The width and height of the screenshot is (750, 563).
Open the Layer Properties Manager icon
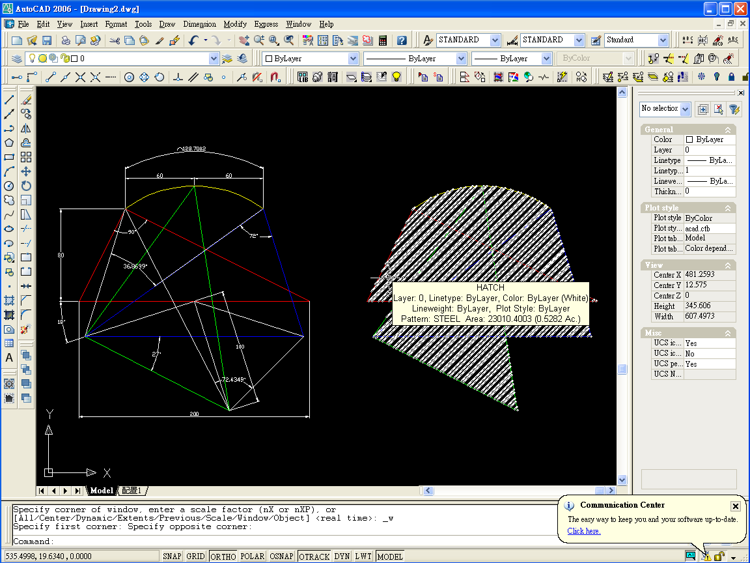click(x=17, y=59)
